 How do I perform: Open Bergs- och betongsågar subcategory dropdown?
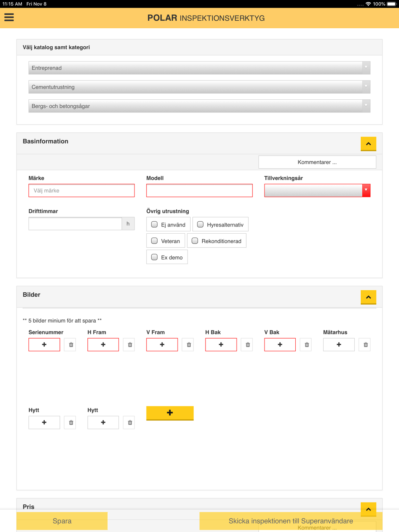coord(199,106)
